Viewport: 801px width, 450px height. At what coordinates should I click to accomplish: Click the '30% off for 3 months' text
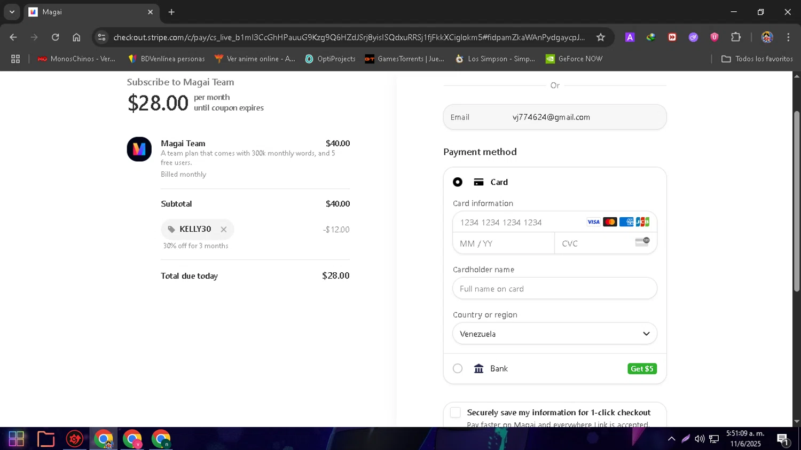[x=195, y=246]
